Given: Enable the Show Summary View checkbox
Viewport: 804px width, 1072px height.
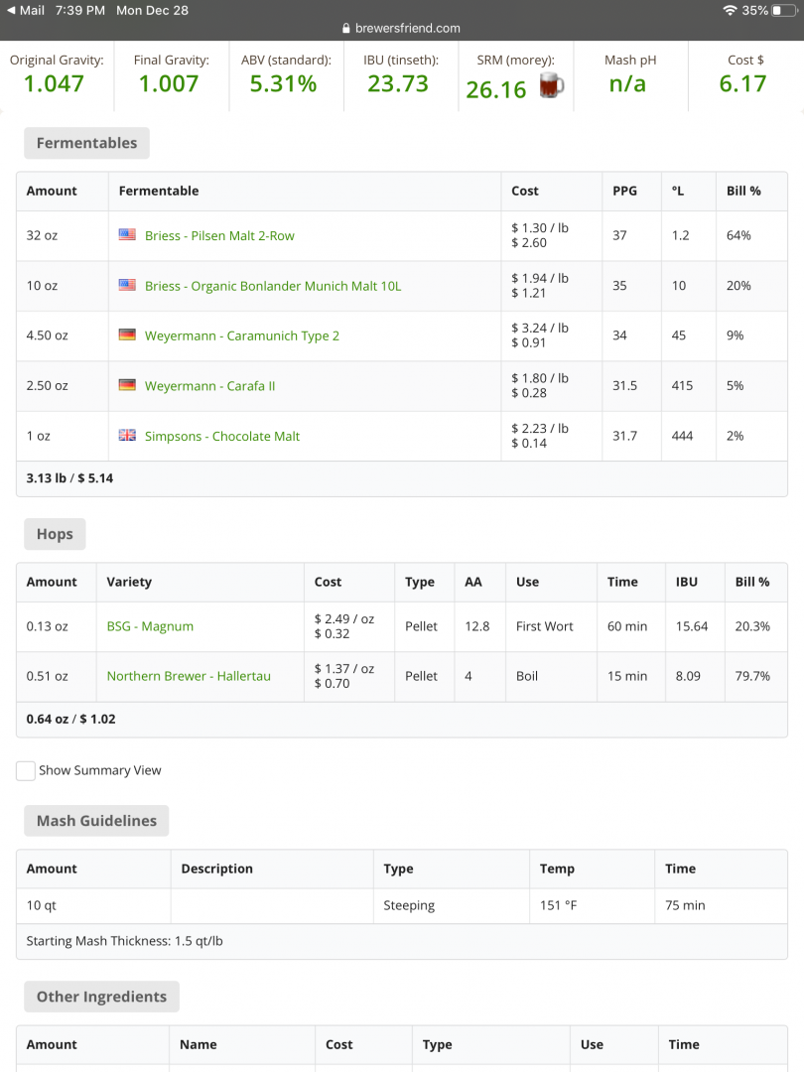Looking at the screenshot, I should 26,770.
